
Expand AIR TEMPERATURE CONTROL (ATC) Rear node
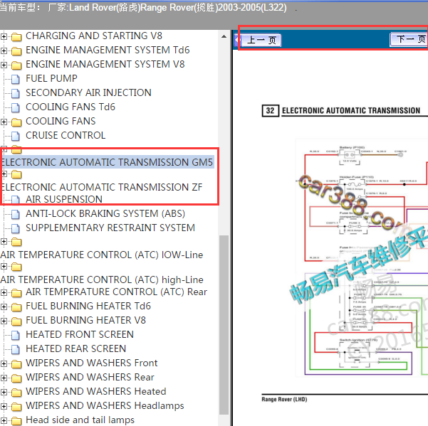click(x=4, y=292)
